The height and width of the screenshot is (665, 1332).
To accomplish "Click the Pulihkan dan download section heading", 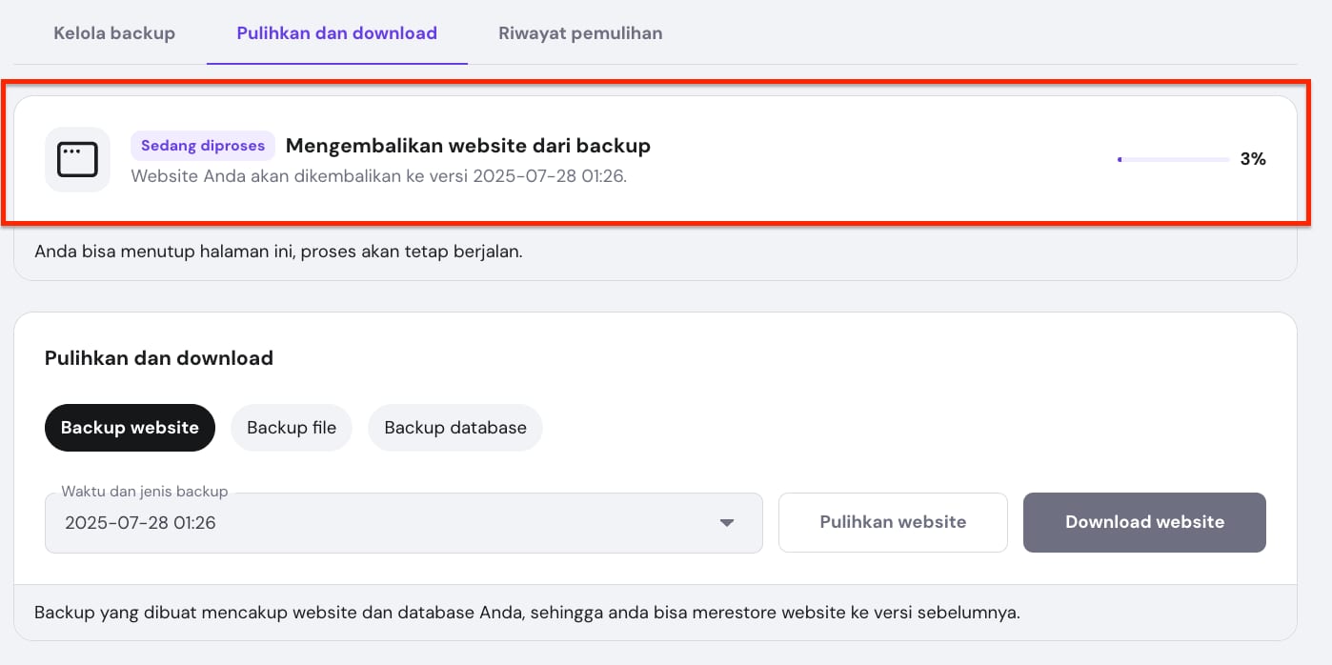I will point(159,358).
